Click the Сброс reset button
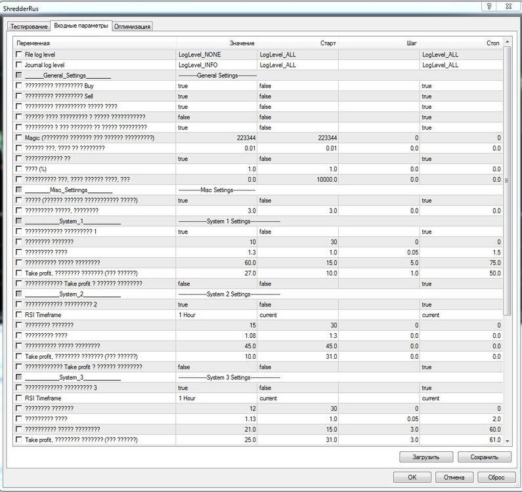 point(496,477)
